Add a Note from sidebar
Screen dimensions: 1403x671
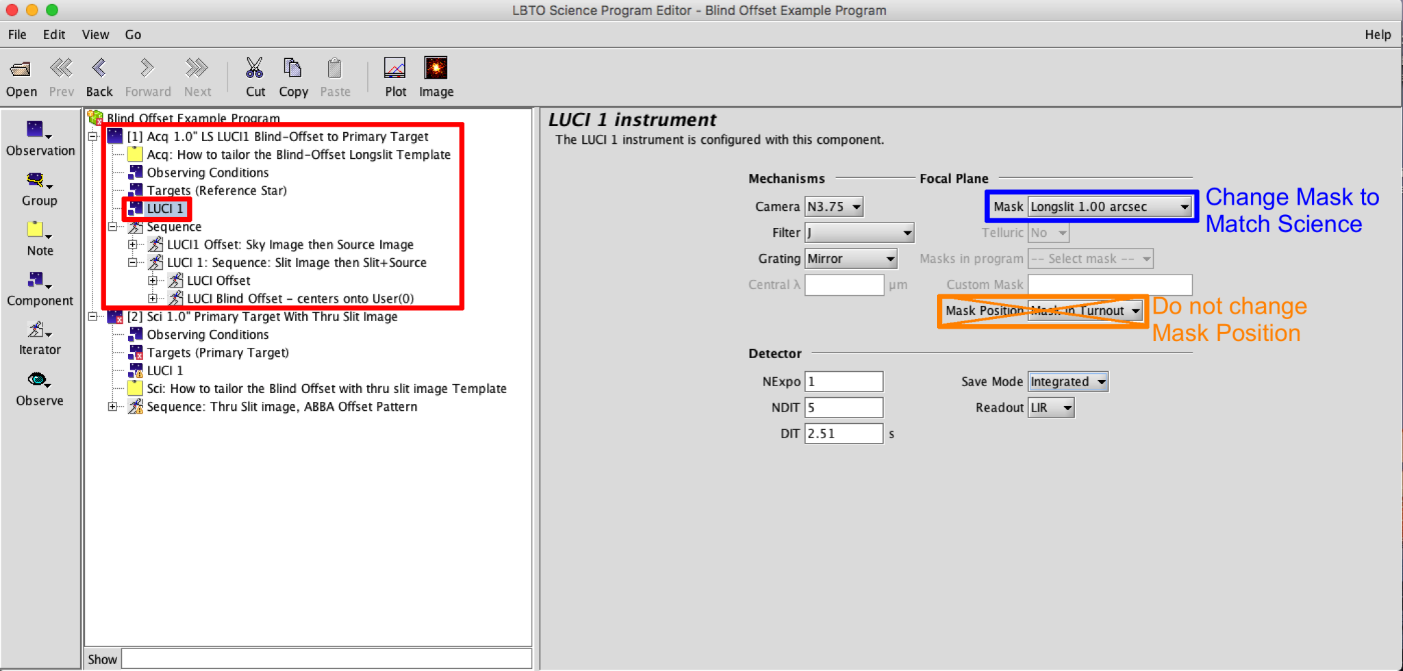40,238
